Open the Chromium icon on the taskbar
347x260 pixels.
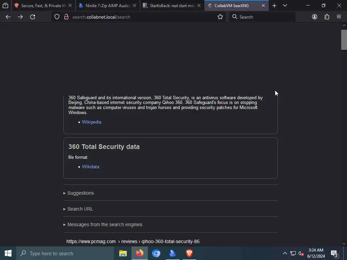coord(156,253)
